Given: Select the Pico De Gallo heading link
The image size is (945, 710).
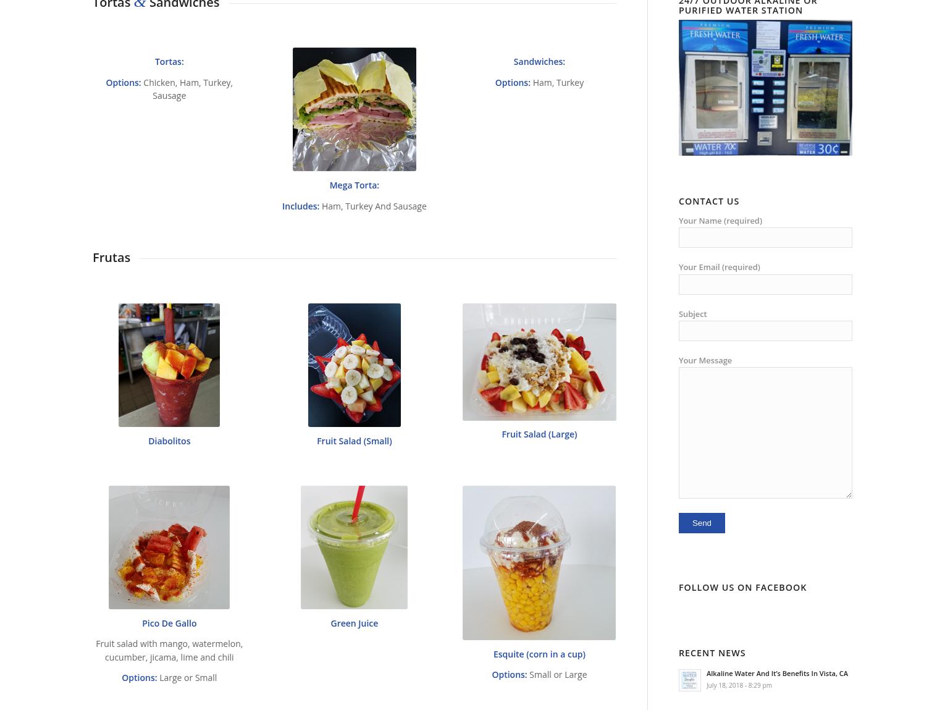Looking at the screenshot, I should tap(169, 623).
